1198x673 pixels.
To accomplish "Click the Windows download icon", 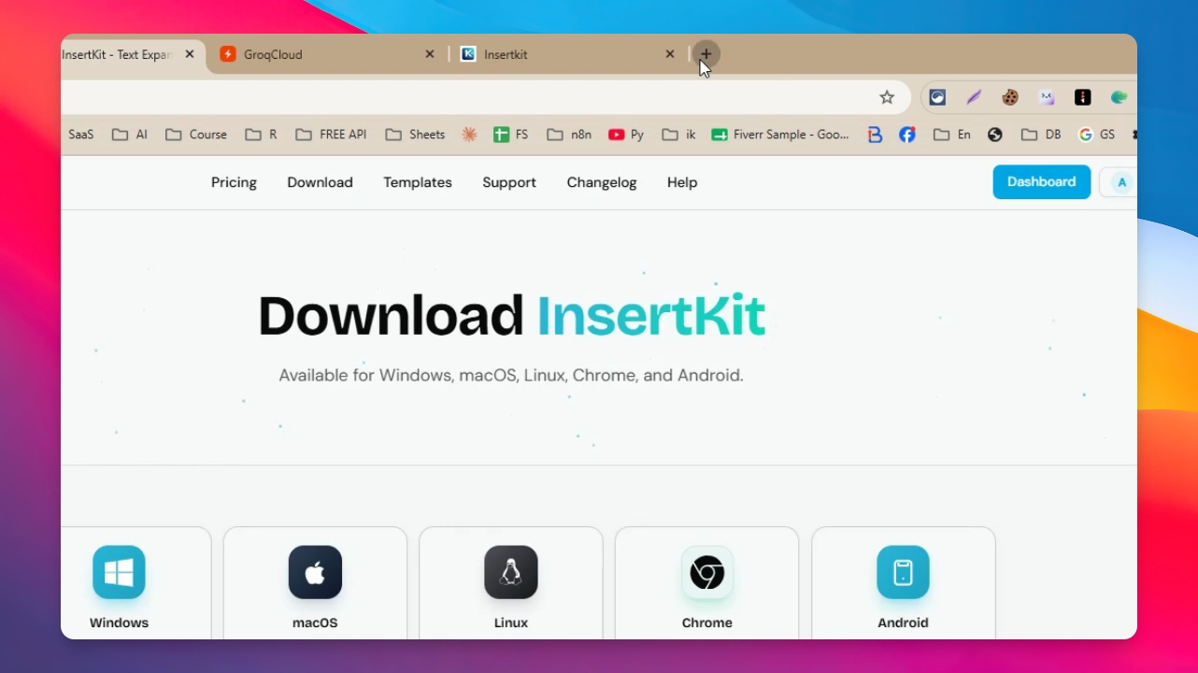I will click(x=119, y=572).
